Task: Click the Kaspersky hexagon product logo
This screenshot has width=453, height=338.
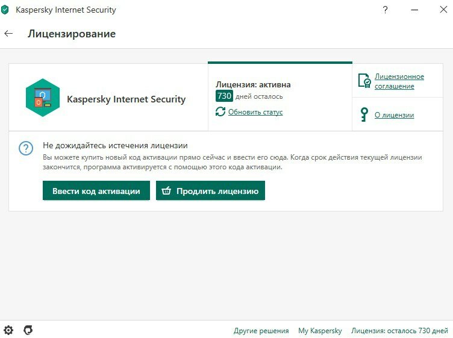Action: [x=43, y=98]
